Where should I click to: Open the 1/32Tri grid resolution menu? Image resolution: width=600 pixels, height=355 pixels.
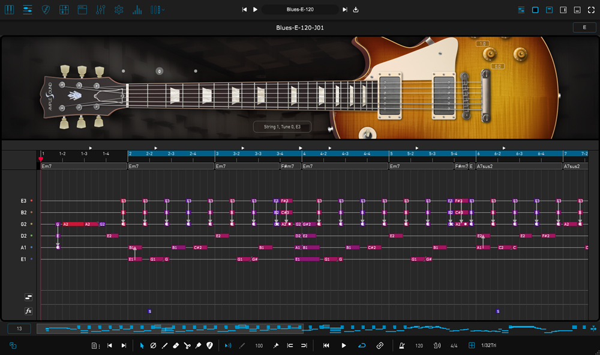click(x=488, y=345)
